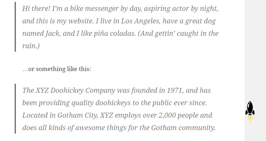Click the rocket scroll-to-top icon
This screenshot has width=266, height=141.
[250, 112]
